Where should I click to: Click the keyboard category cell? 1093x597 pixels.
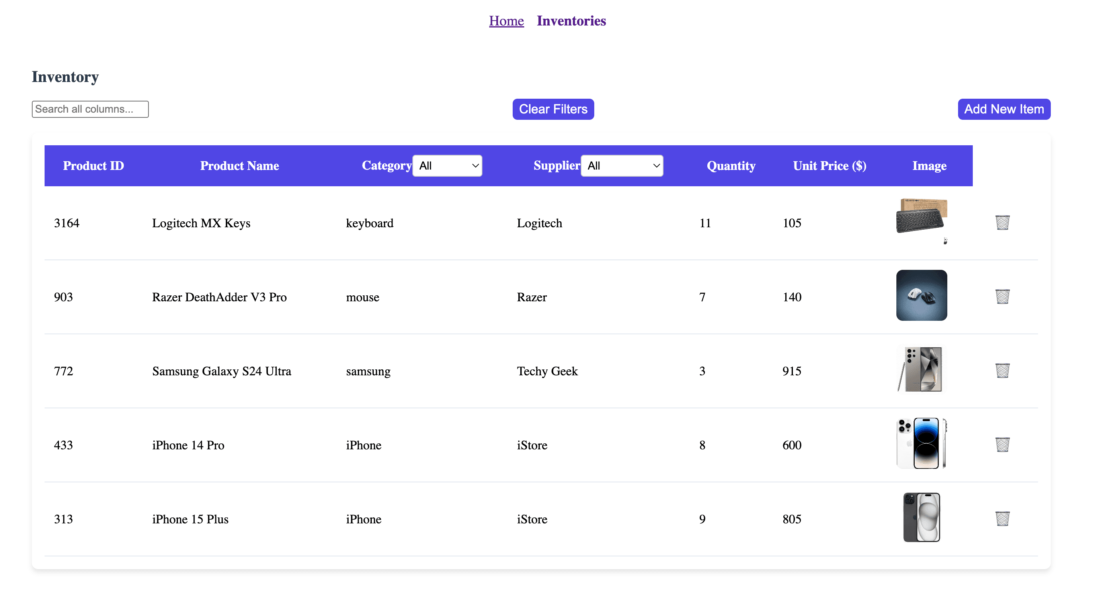(x=369, y=223)
